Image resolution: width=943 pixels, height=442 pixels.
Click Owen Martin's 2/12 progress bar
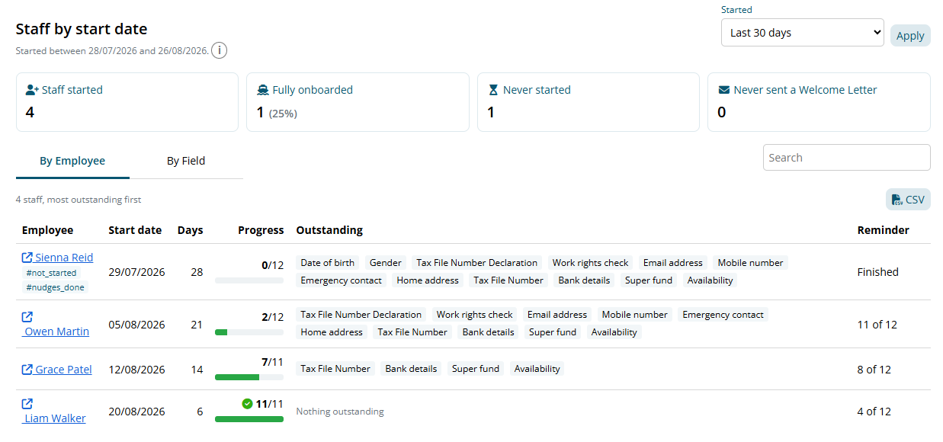[x=249, y=332]
